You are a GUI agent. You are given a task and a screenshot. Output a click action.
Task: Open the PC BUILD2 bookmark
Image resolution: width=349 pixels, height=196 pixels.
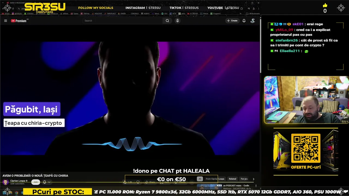tap(192, 13)
